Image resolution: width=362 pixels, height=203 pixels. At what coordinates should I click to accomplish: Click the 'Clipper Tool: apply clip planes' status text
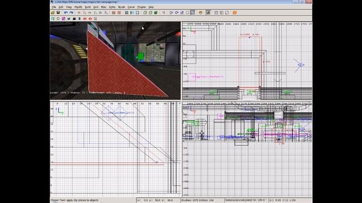[74, 200]
